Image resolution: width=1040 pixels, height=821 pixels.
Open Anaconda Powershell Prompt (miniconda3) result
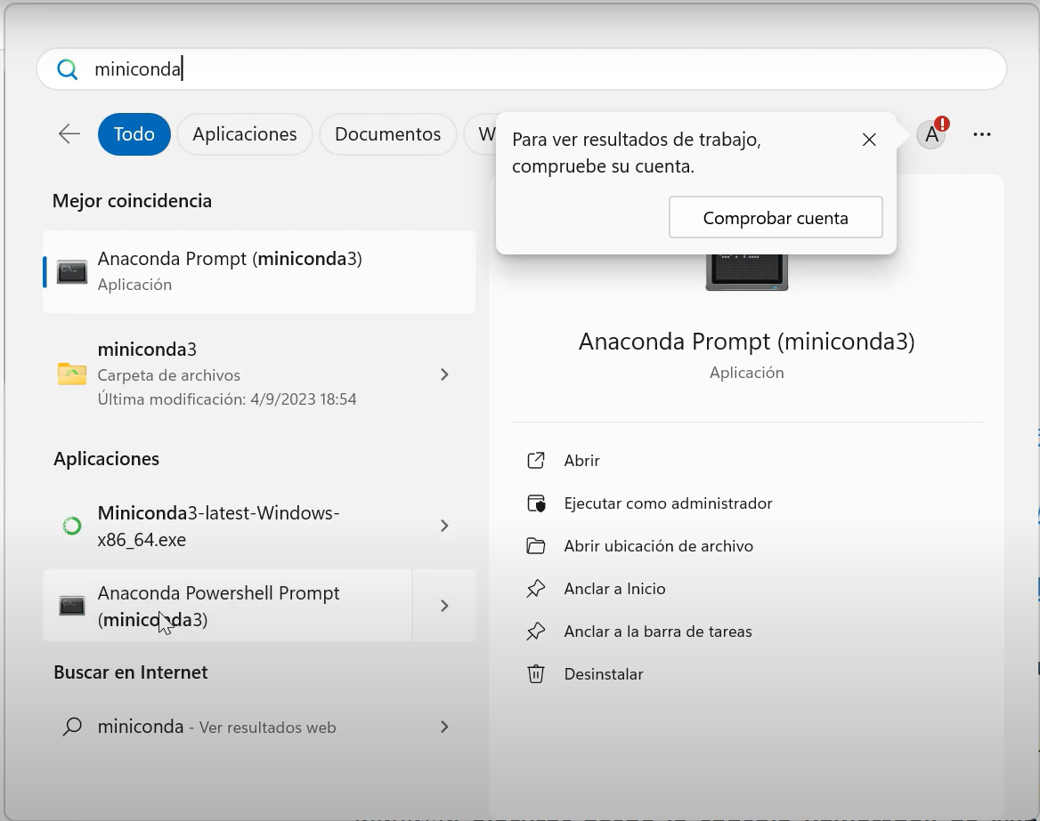pos(228,606)
